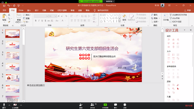The height and width of the screenshot is (109, 194).
Task: Click the New Slide (新建幻灯片) icon
Action: (x=19, y=16)
